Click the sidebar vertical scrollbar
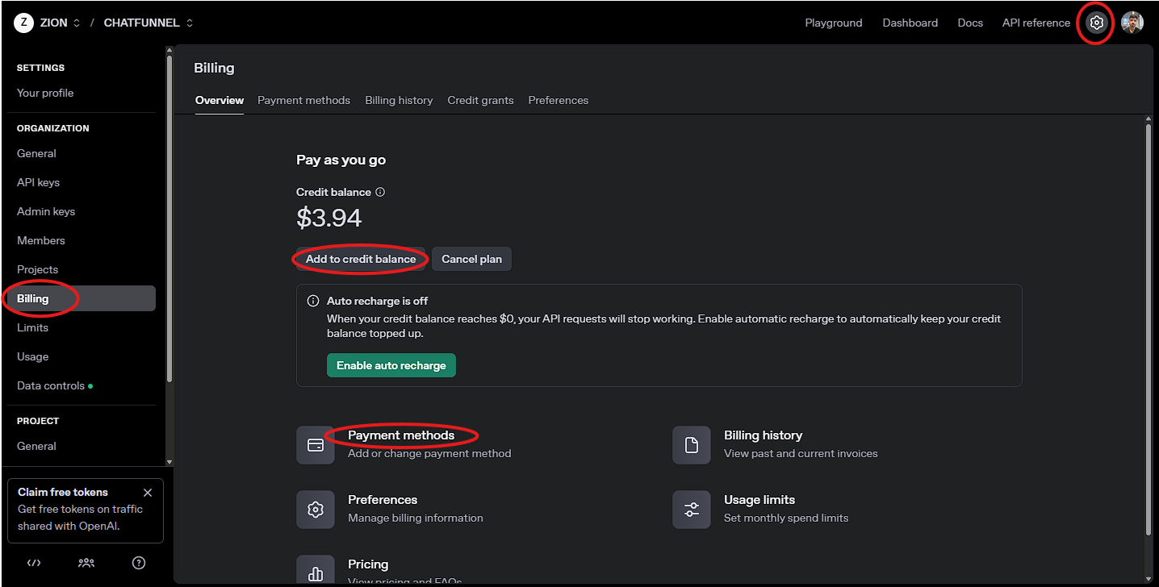1159x587 pixels. (x=169, y=218)
